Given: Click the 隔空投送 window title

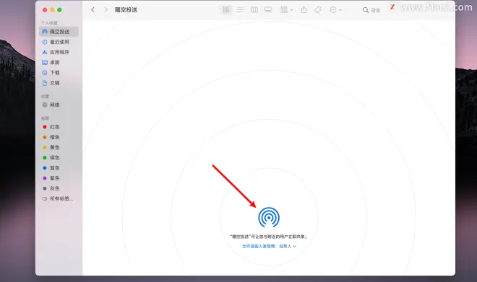Looking at the screenshot, I should point(126,9).
